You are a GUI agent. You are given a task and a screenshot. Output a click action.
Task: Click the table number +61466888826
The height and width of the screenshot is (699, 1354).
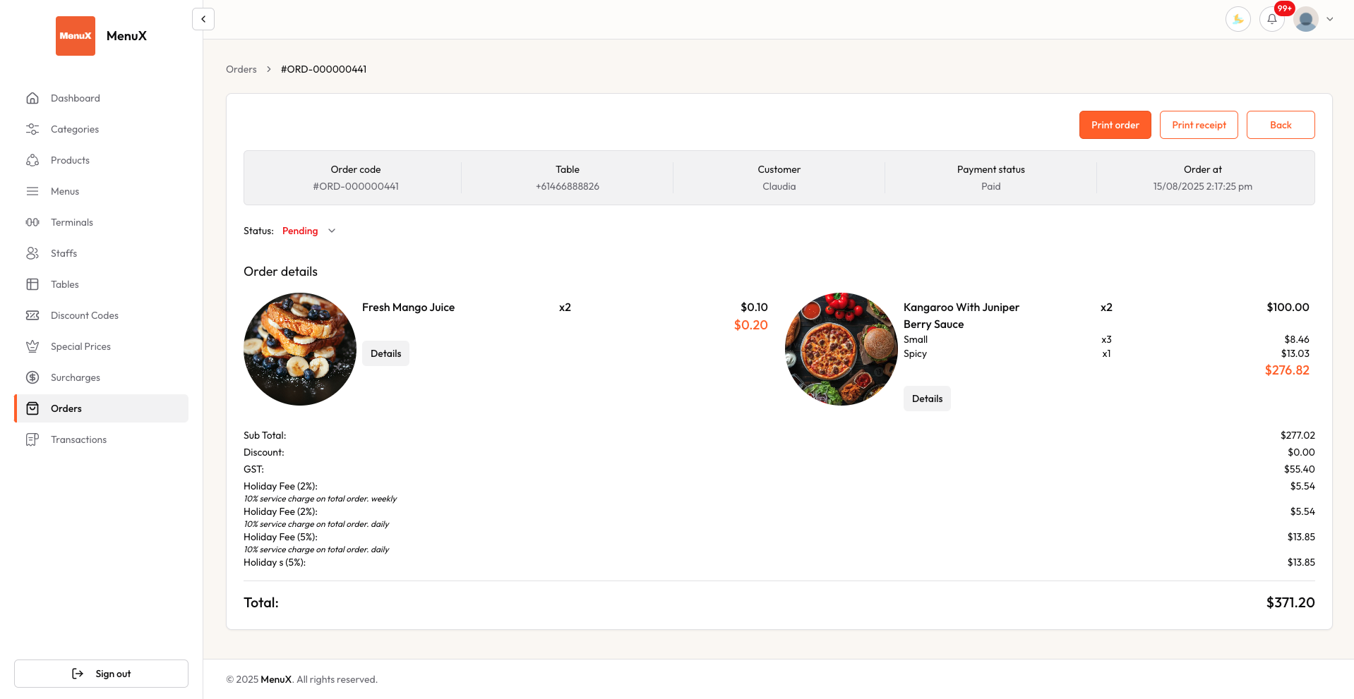click(568, 186)
